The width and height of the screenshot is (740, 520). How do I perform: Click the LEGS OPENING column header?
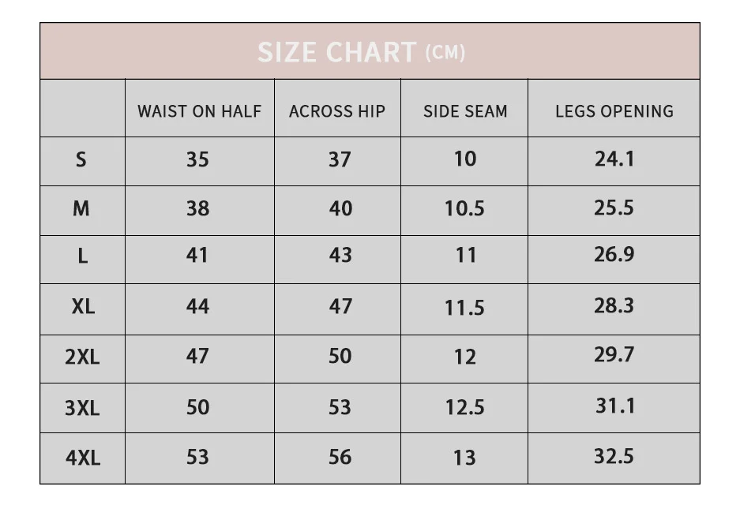614,111
